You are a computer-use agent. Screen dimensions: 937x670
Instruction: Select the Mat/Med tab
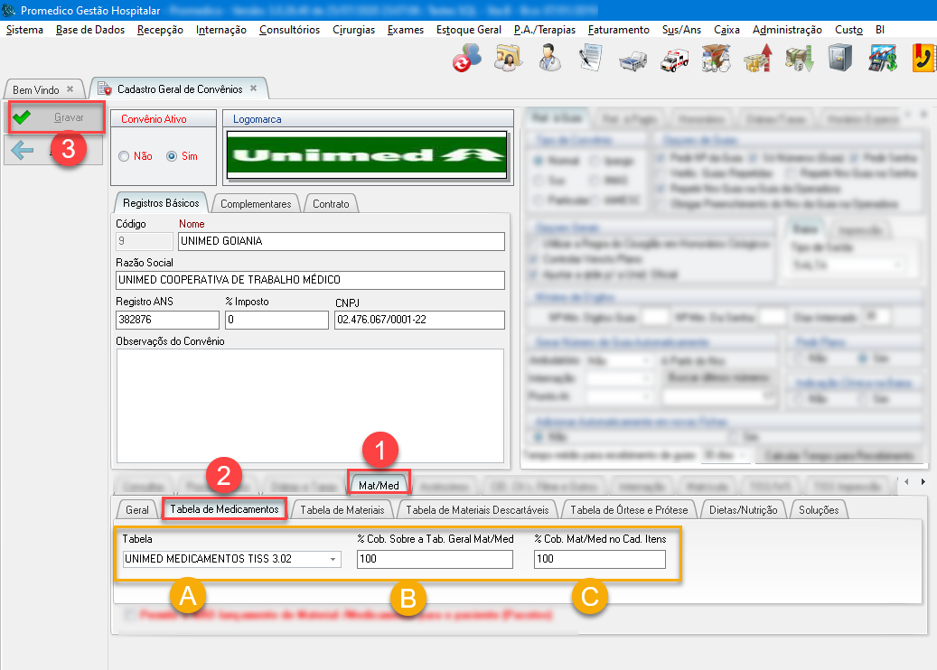click(x=379, y=485)
